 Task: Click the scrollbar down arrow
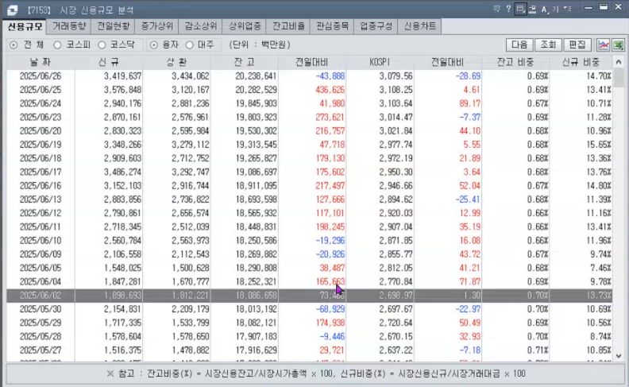(619, 355)
